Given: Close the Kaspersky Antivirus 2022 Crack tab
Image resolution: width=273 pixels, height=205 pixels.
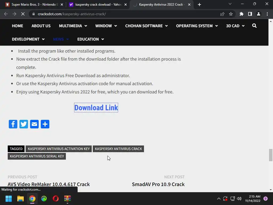Looking at the screenshot, I should (x=189, y=5).
